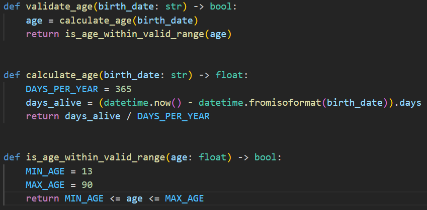This screenshot has width=427, height=210.
Task: Click the MAX_AGE value 90
Action: pyautogui.click(x=87, y=184)
